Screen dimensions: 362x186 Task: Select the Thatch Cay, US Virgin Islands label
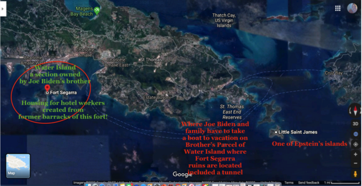pos(224,20)
